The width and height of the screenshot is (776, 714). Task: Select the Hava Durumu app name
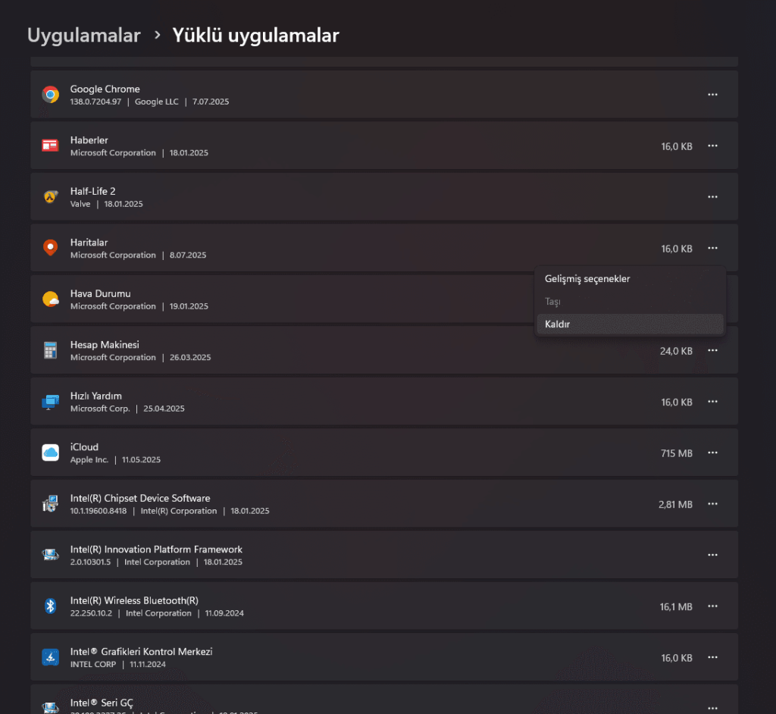[101, 293]
